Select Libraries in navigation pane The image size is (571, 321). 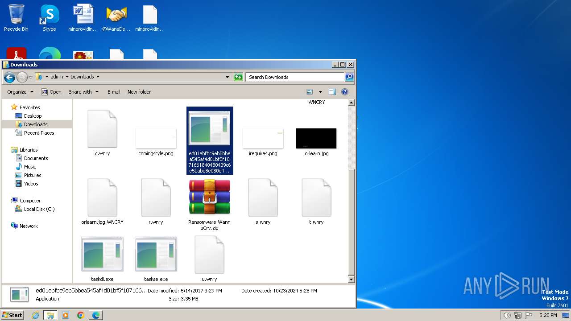pyautogui.click(x=25, y=150)
